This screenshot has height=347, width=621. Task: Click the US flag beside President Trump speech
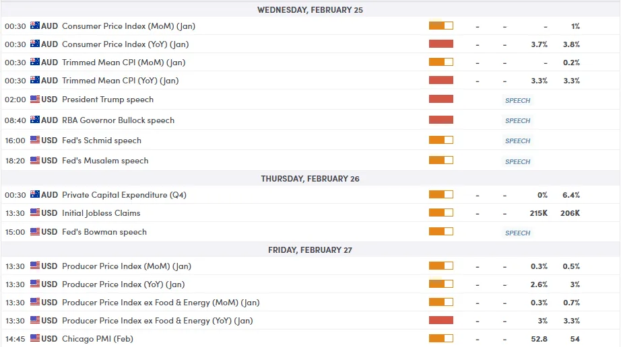(35, 100)
